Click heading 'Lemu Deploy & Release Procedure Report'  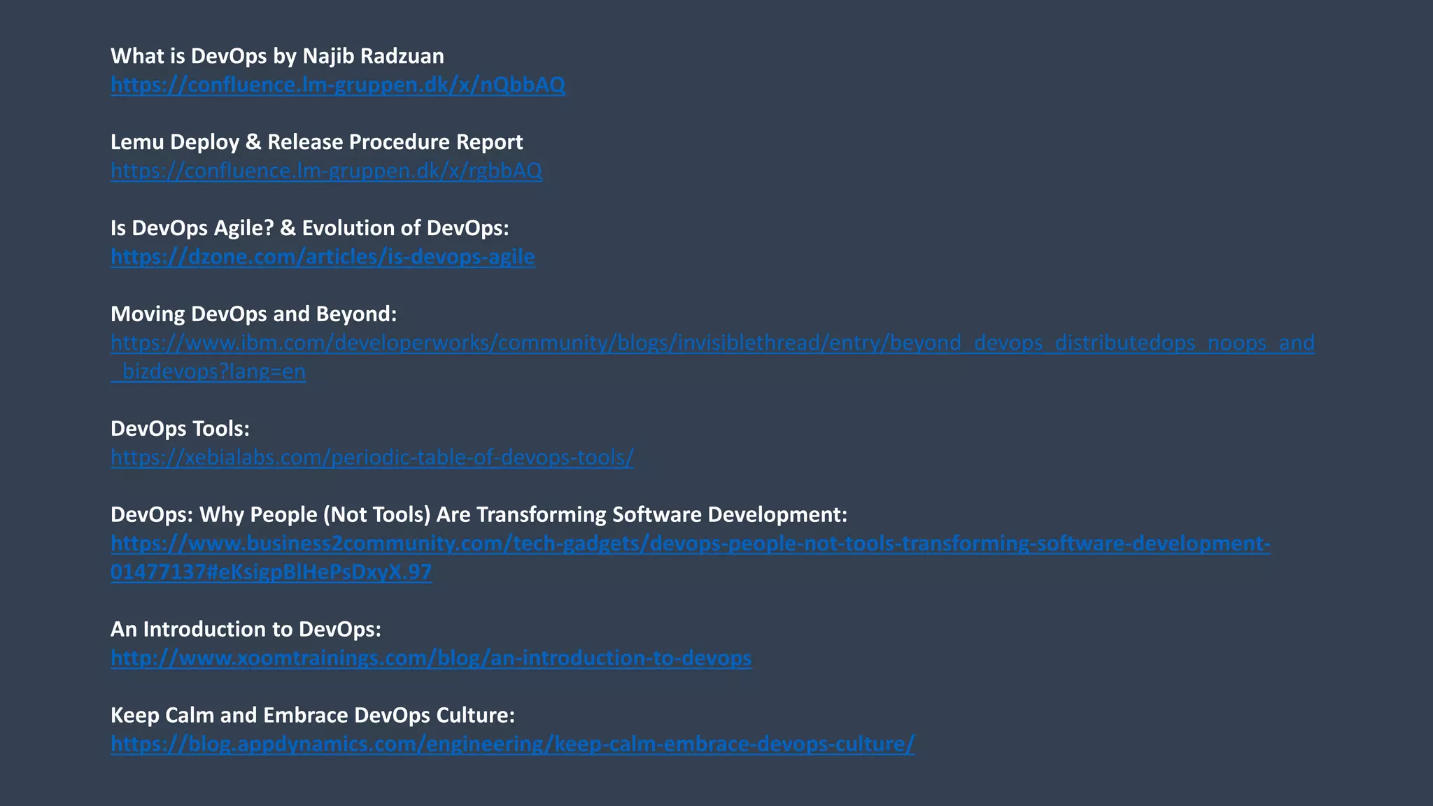pos(316,142)
